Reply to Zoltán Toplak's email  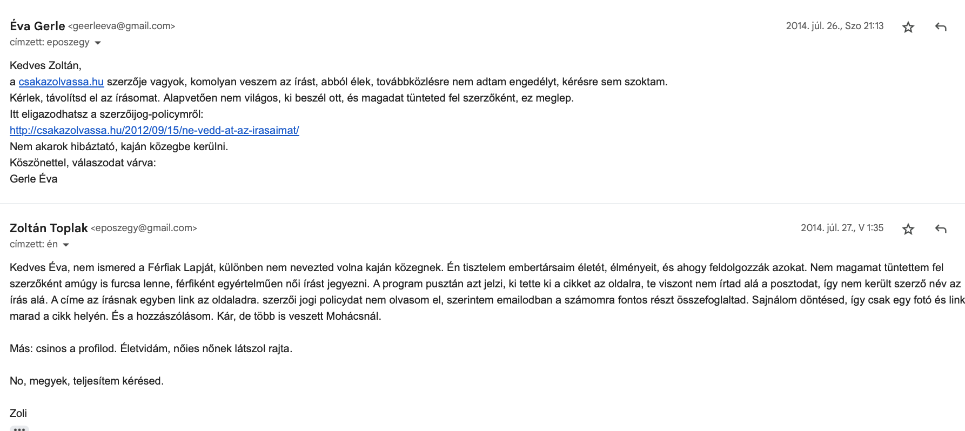(x=941, y=229)
